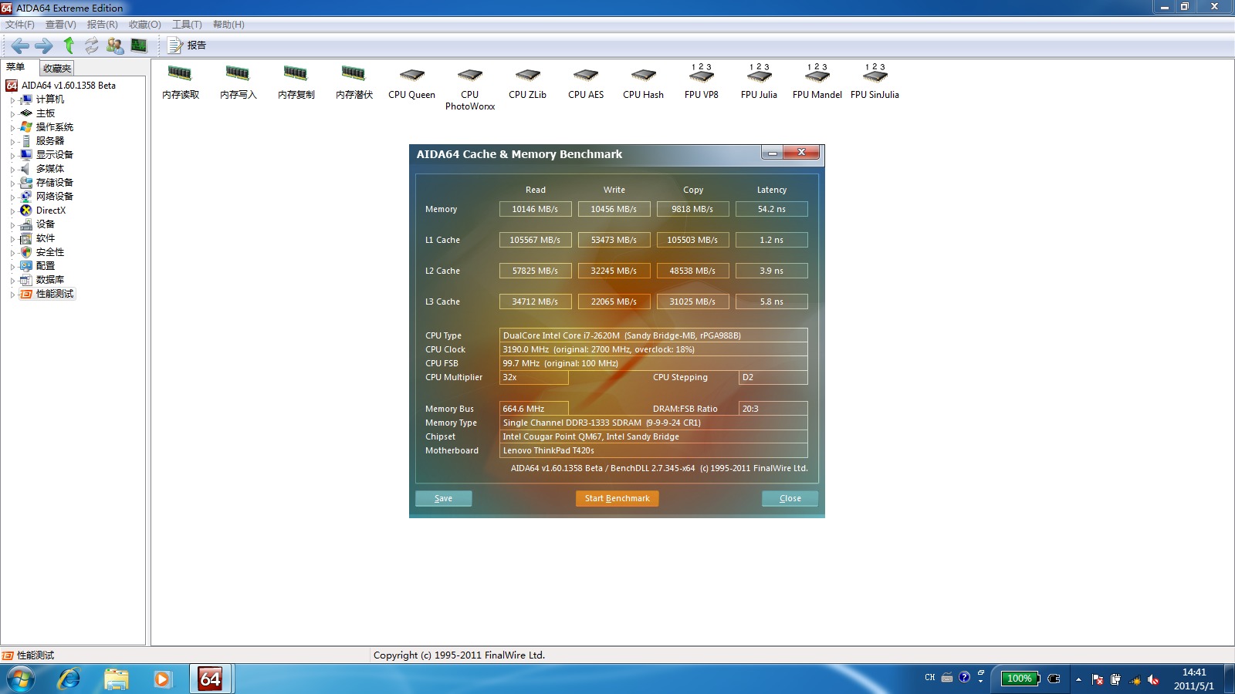Viewport: 1235px width, 694px height.
Task: Open the 收藏(O) menu
Action: (145, 25)
